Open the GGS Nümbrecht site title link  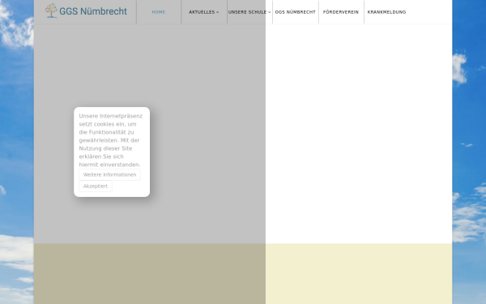[x=93, y=11]
